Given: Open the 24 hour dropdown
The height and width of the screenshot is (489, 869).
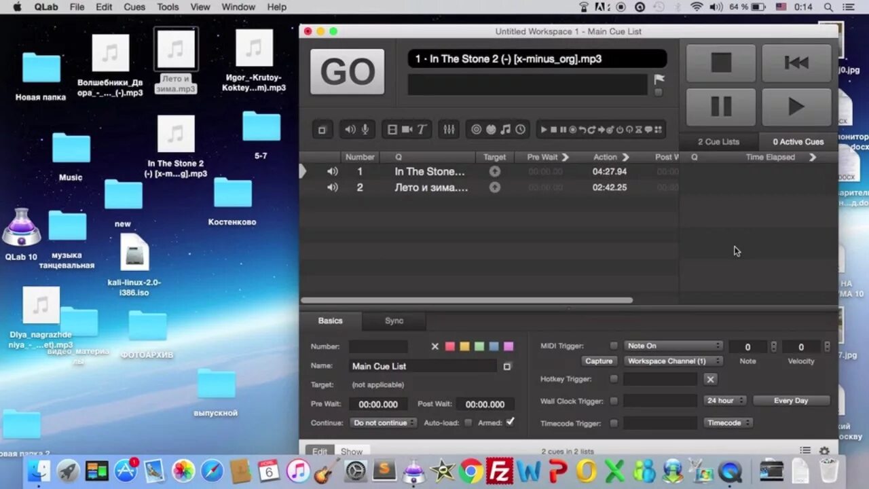Looking at the screenshot, I should pyautogui.click(x=725, y=401).
